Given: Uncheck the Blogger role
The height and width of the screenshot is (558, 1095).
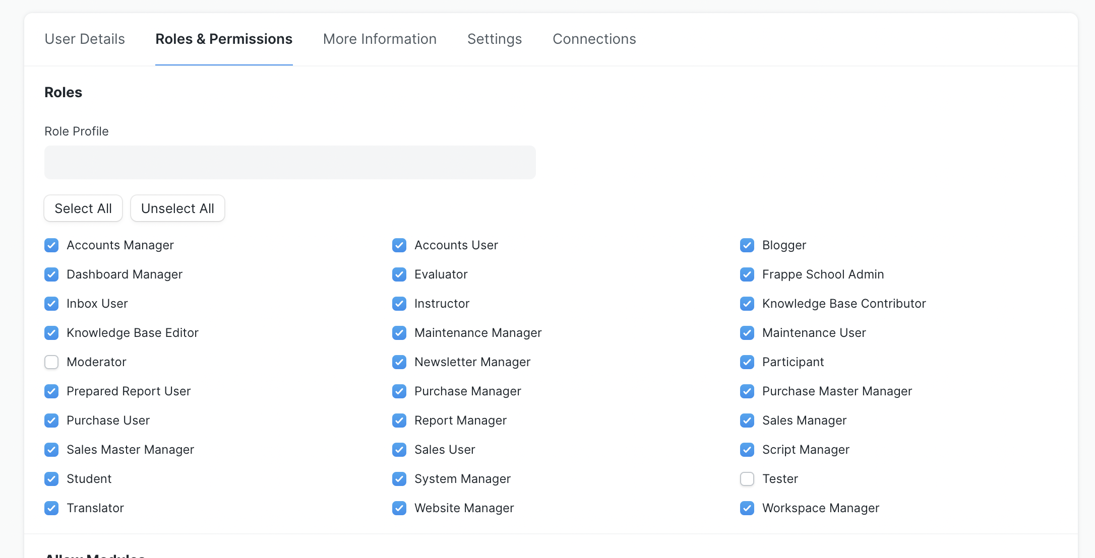Looking at the screenshot, I should tap(747, 245).
